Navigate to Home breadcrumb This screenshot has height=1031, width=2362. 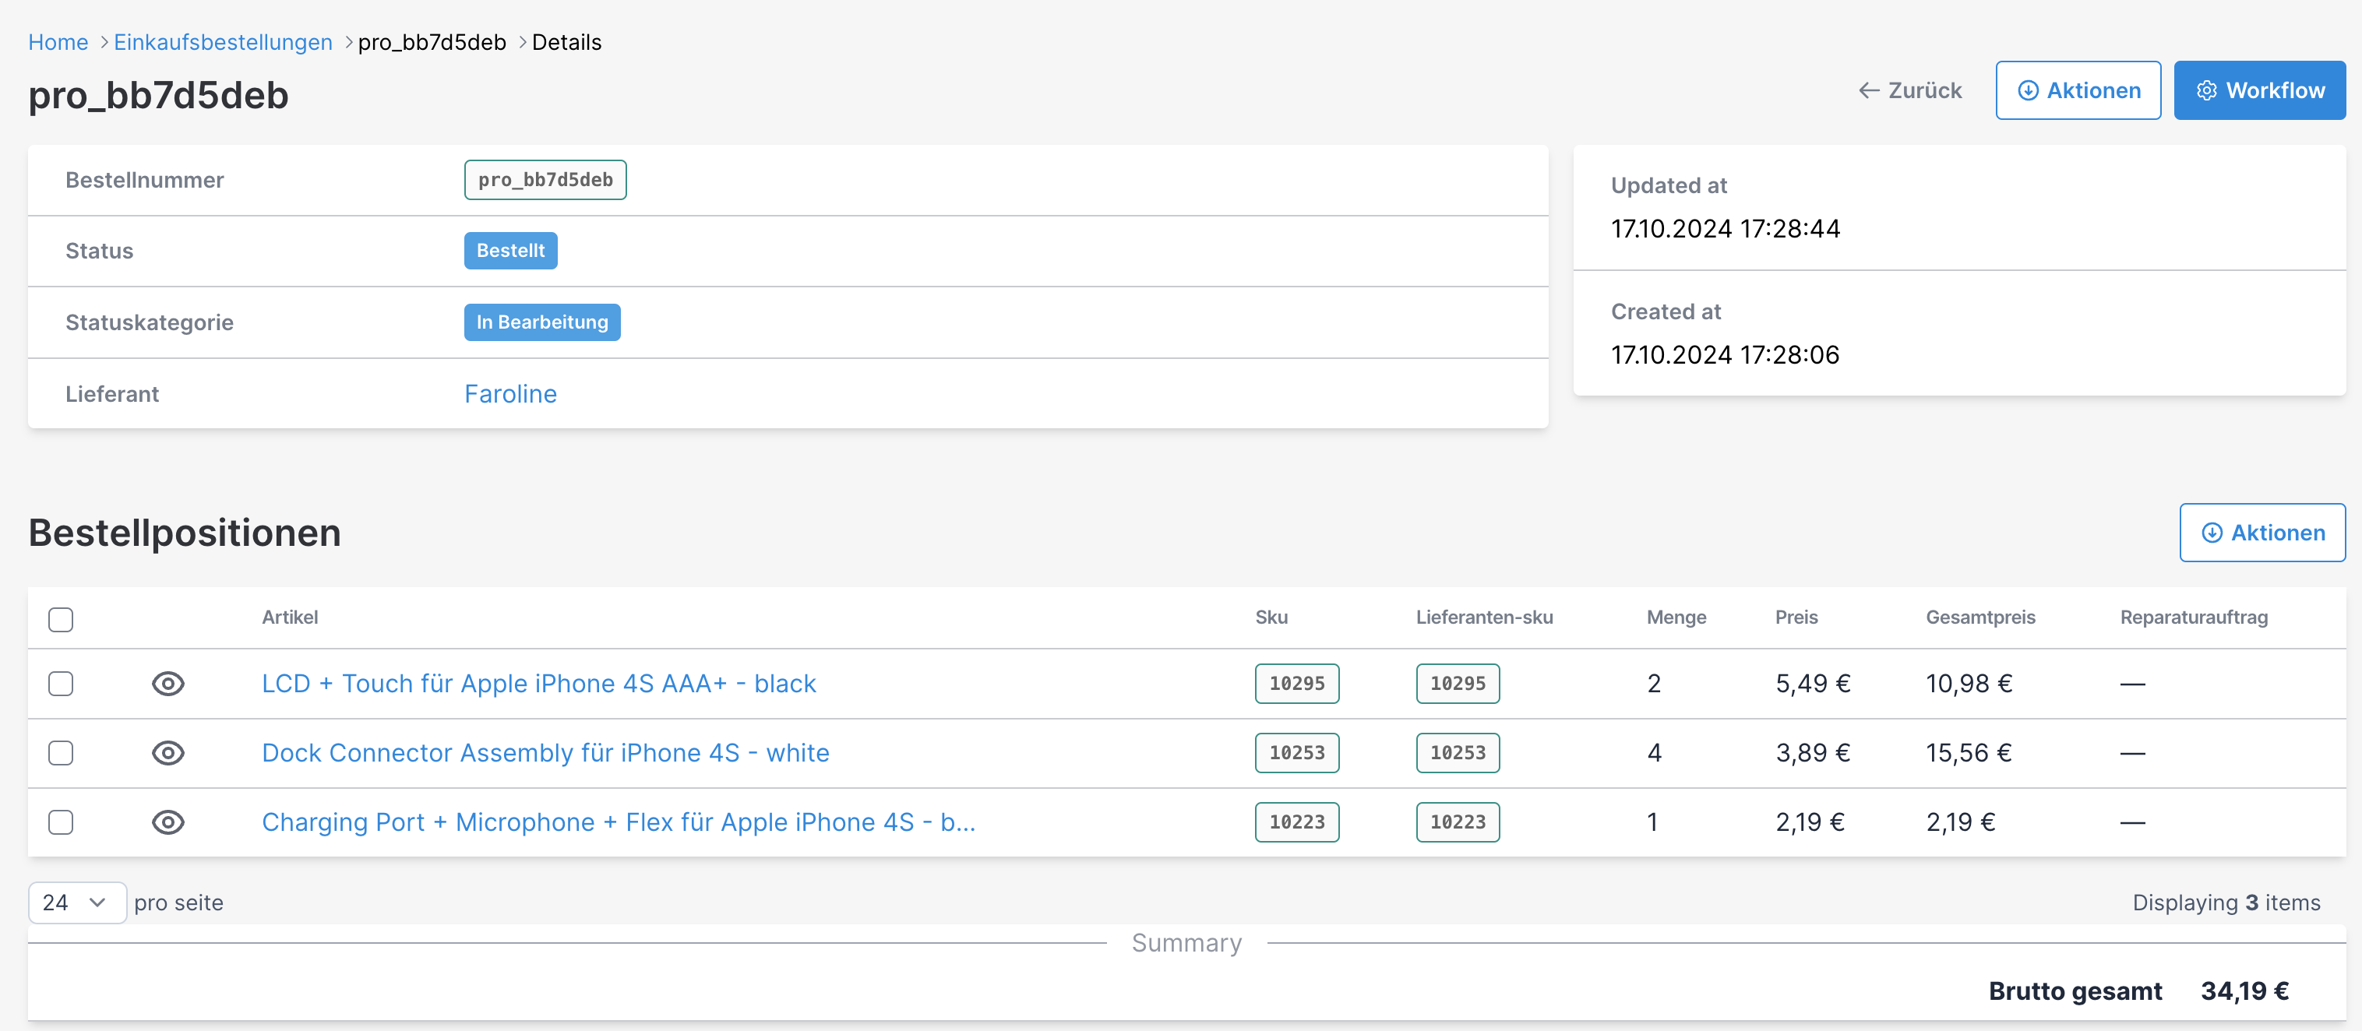[x=58, y=42]
